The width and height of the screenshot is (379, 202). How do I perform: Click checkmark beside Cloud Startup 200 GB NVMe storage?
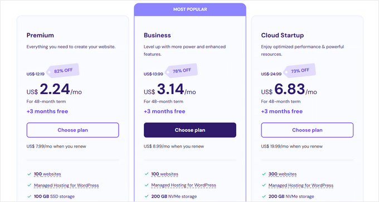264,196
